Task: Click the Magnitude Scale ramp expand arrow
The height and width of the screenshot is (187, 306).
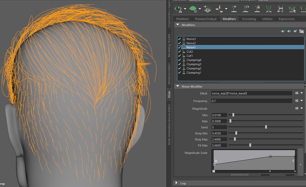Action: click(300, 165)
